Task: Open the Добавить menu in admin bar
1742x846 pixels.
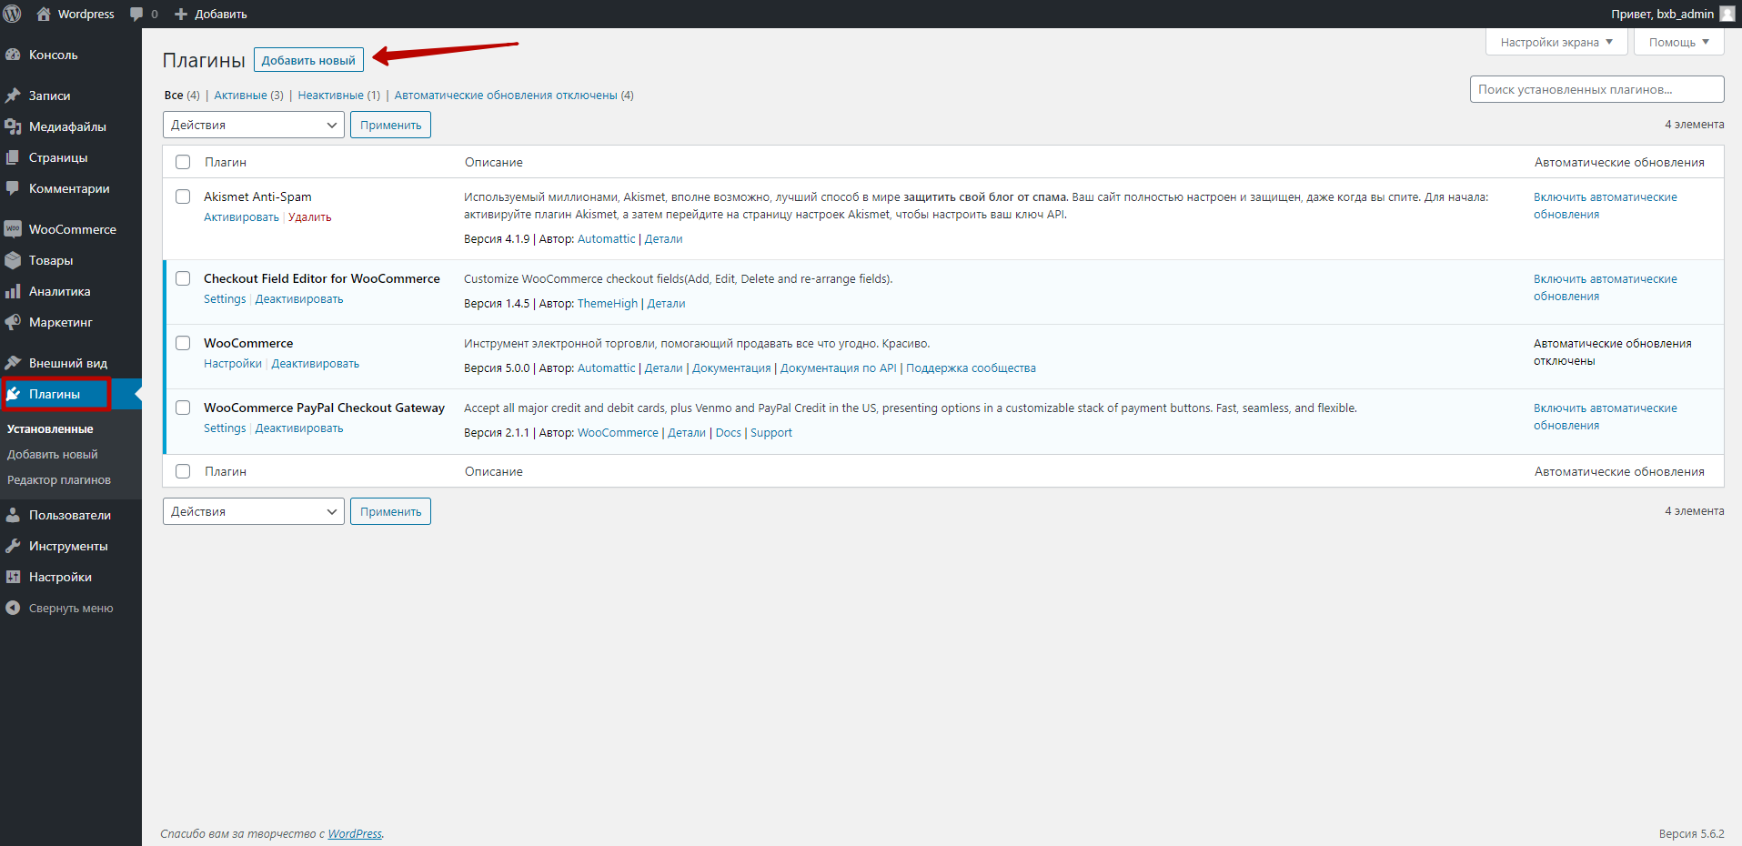Action: tap(210, 14)
